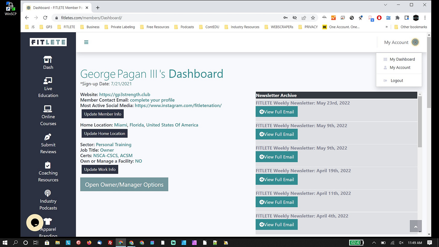Click the Miami location link
The image size is (439, 247).
click(x=121, y=125)
